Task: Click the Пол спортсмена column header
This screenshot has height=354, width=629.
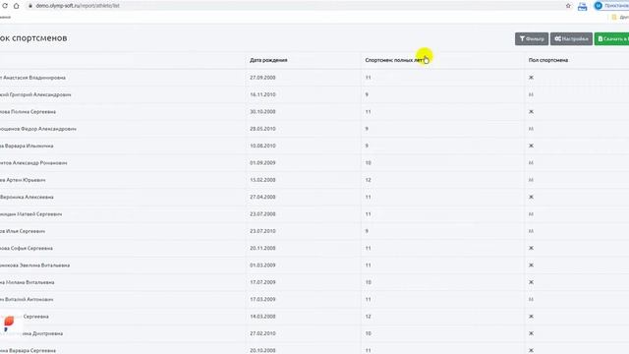Action: [548, 60]
